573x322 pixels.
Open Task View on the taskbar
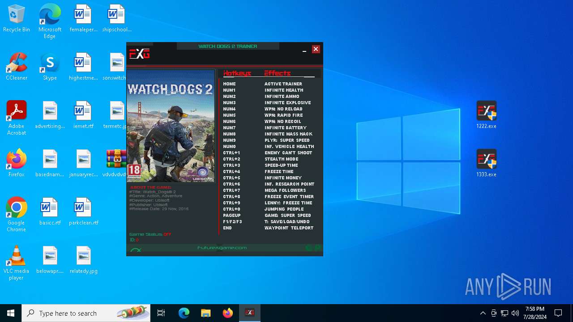tap(161, 313)
